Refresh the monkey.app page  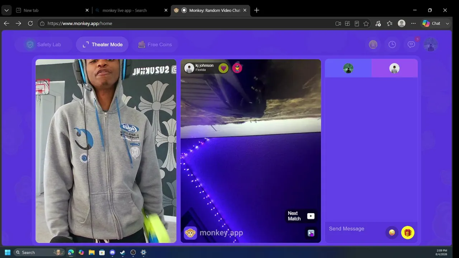coord(30,23)
